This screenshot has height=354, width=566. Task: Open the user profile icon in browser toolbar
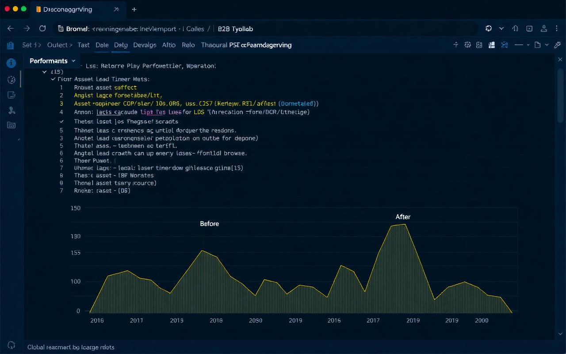point(543,28)
